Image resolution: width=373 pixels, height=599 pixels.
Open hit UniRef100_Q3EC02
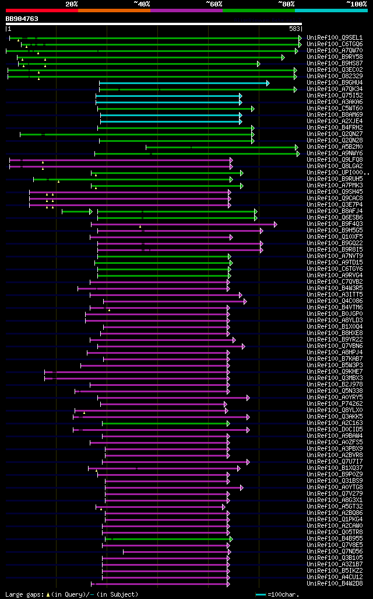click(x=335, y=70)
